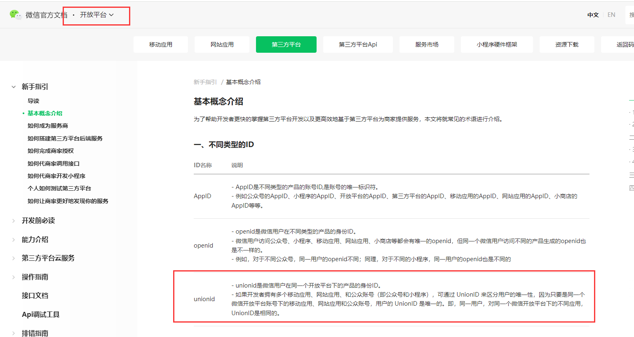Switch language to 中文
The height and width of the screenshot is (337, 634).
pos(593,15)
